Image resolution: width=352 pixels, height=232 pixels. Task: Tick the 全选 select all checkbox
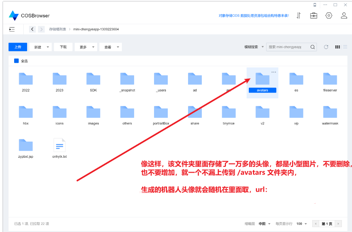16,61
